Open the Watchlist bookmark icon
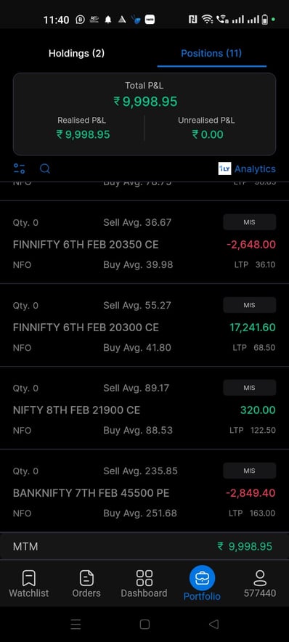Image resolution: width=289 pixels, height=642 pixels. (x=28, y=578)
